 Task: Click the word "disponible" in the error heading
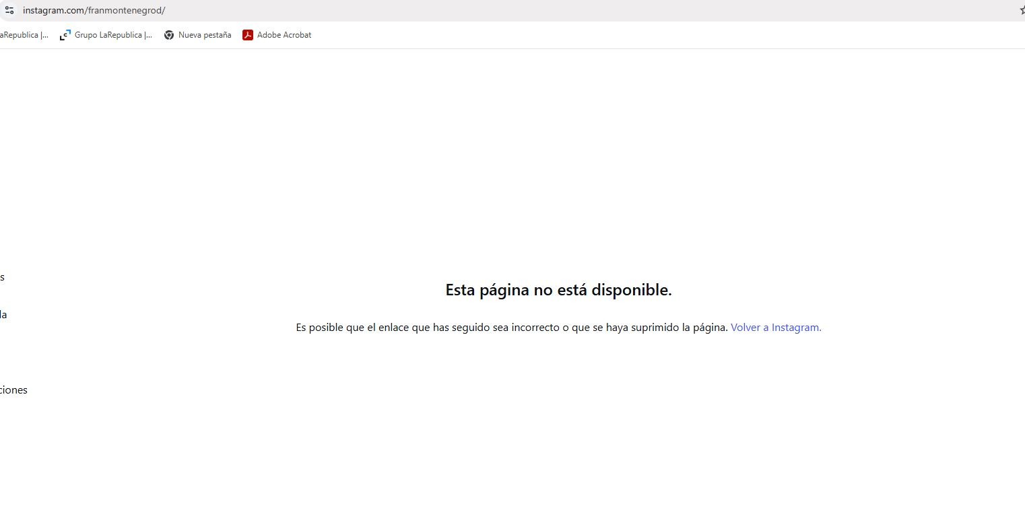point(631,290)
